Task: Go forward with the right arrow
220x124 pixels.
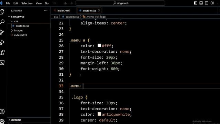Action: [71, 3]
